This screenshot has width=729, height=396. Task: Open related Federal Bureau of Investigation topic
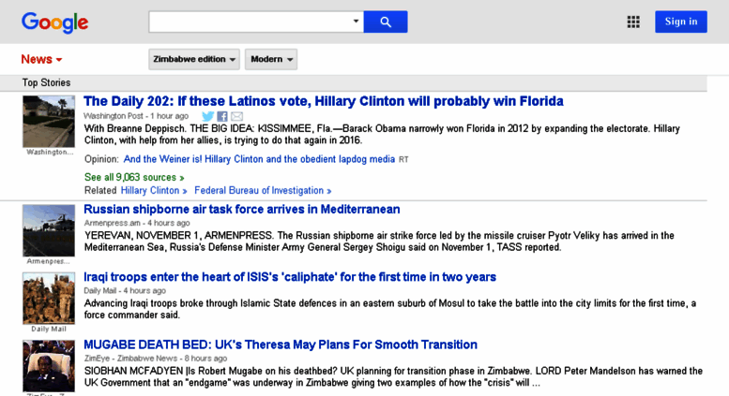pos(263,191)
